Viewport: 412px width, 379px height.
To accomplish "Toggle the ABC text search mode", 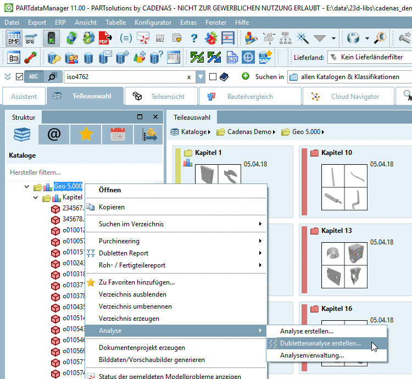I will (x=34, y=77).
